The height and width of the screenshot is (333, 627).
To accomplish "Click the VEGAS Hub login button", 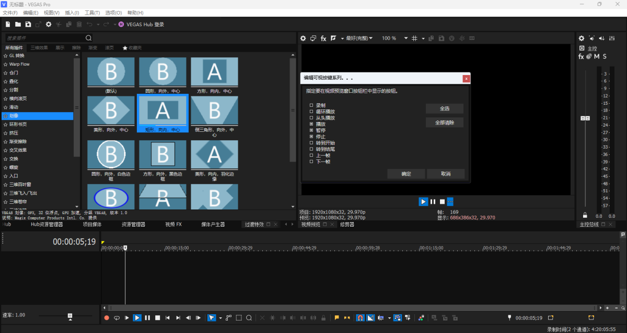I will (x=141, y=24).
